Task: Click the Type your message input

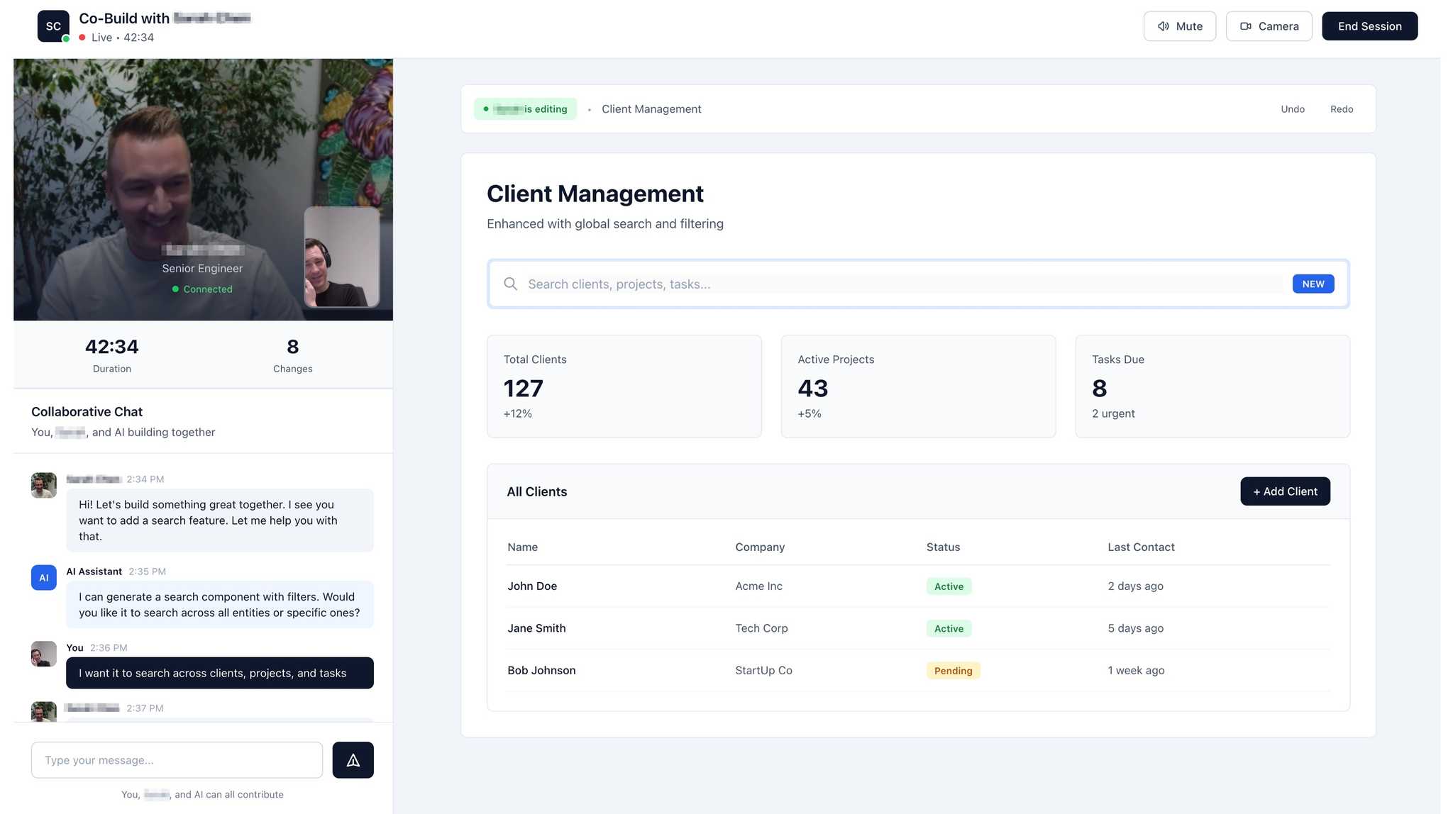Action: pos(177,760)
